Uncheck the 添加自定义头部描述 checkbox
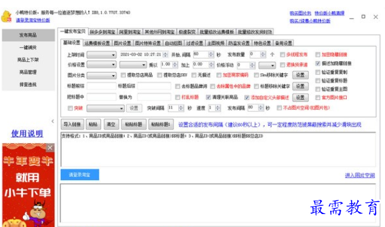The width and height of the screenshot is (385, 227). [x=247, y=97]
